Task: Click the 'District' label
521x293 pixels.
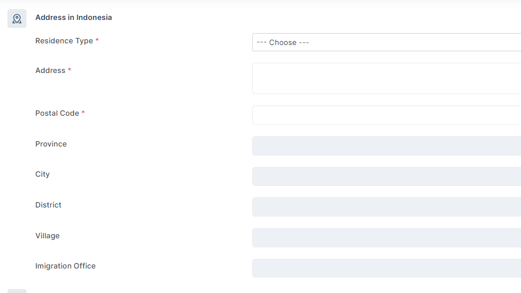Action: point(48,205)
